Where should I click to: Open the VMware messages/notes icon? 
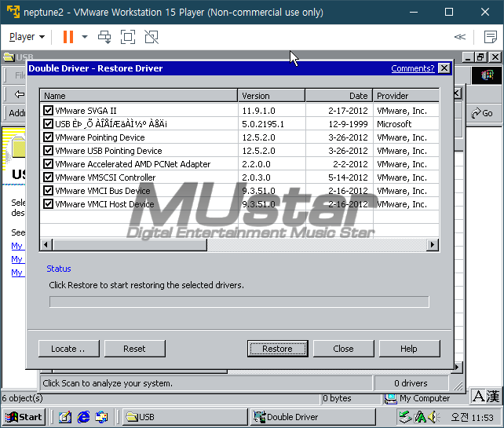490,37
